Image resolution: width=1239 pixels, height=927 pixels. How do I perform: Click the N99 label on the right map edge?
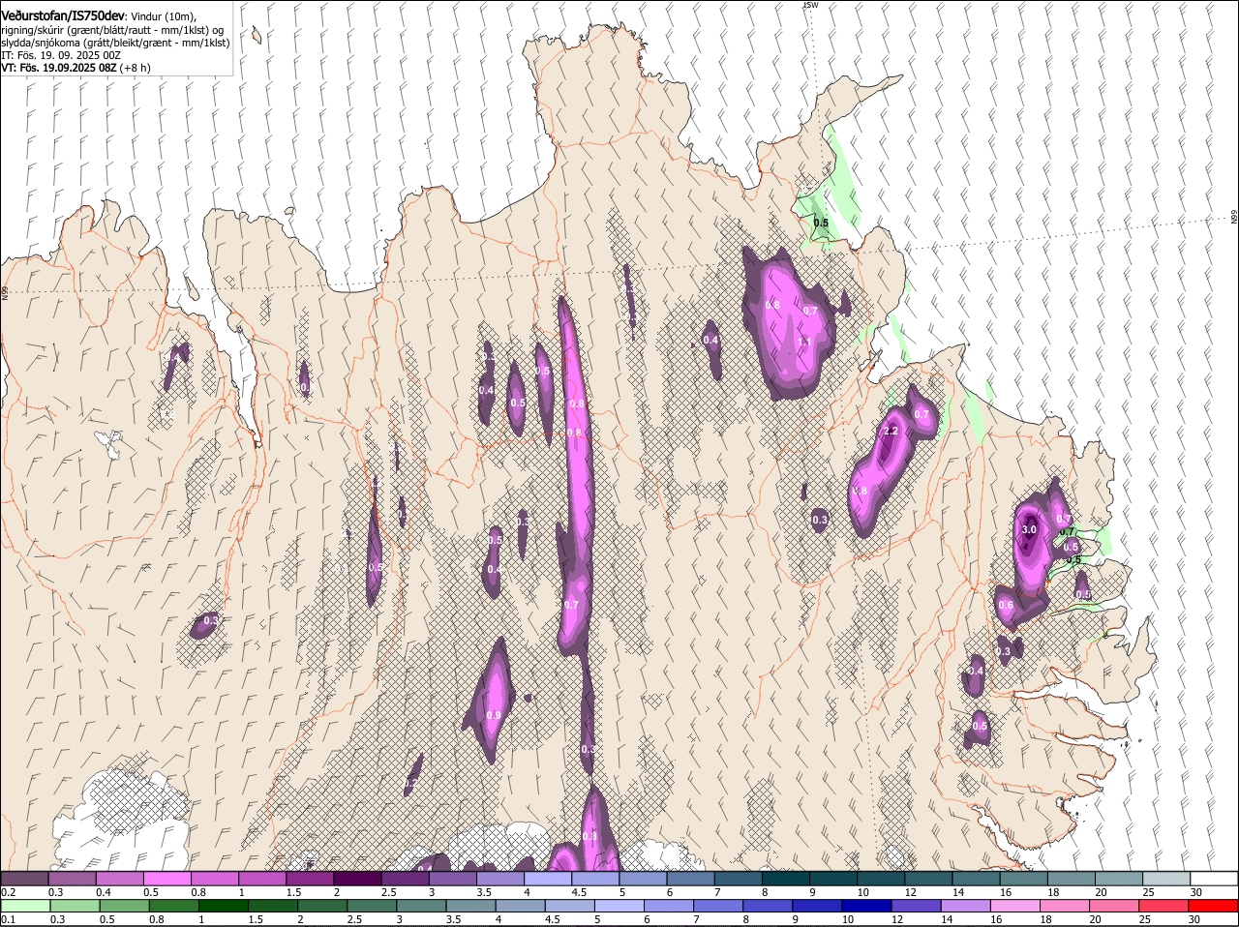[x=1234, y=217]
